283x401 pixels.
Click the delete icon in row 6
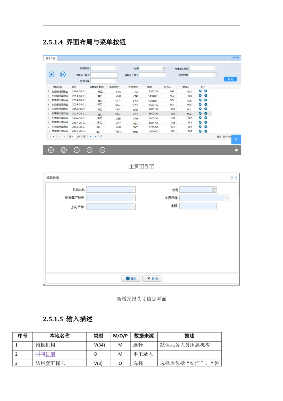pyautogui.click(x=206, y=113)
